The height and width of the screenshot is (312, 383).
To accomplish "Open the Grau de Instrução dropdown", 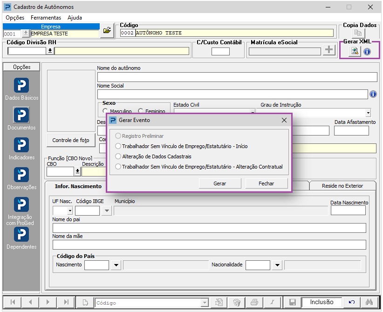I will [x=368, y=113].
